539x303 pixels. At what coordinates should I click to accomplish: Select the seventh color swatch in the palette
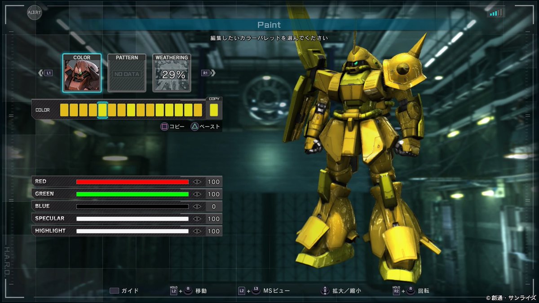(122, 110)
